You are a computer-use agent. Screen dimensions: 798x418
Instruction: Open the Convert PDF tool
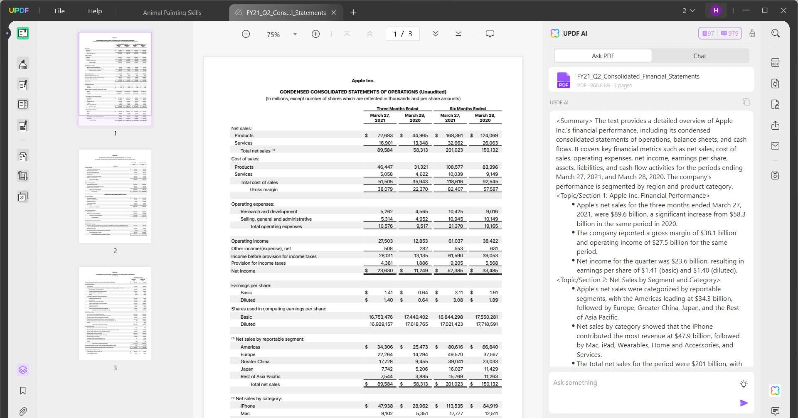coord(776,84)
